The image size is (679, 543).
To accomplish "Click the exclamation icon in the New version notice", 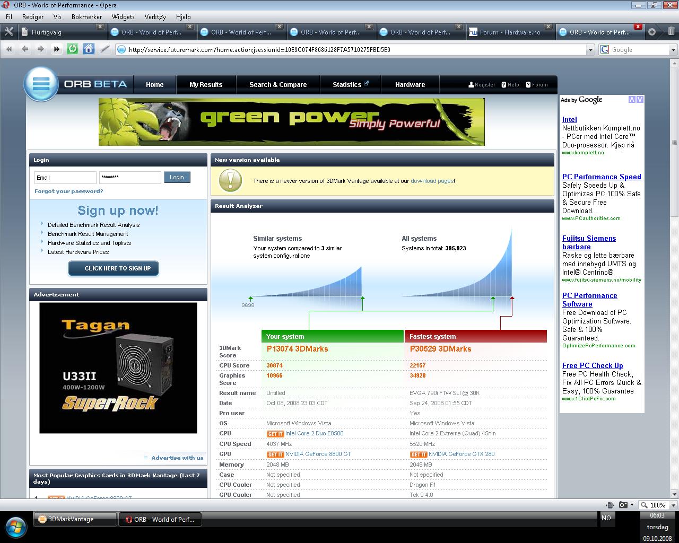I will pos(230,181).
